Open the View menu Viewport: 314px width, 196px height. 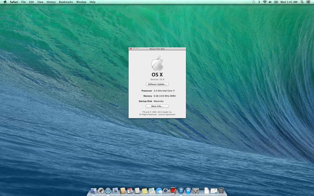pyautogui.click(x=40, y=2)
